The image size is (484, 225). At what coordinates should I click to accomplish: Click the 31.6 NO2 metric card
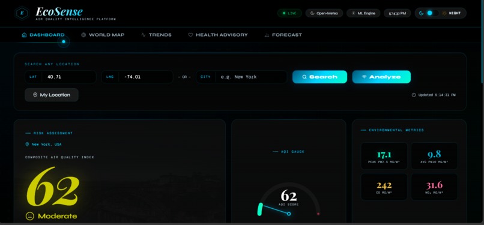coord(434,187)
